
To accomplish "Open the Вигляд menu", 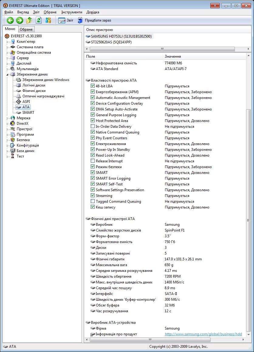I will pyautogui.click(x=23, y=12).
